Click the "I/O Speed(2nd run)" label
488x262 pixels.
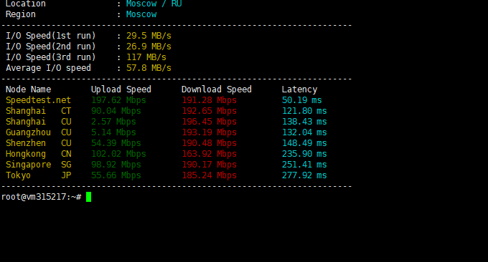coord(51,47)
